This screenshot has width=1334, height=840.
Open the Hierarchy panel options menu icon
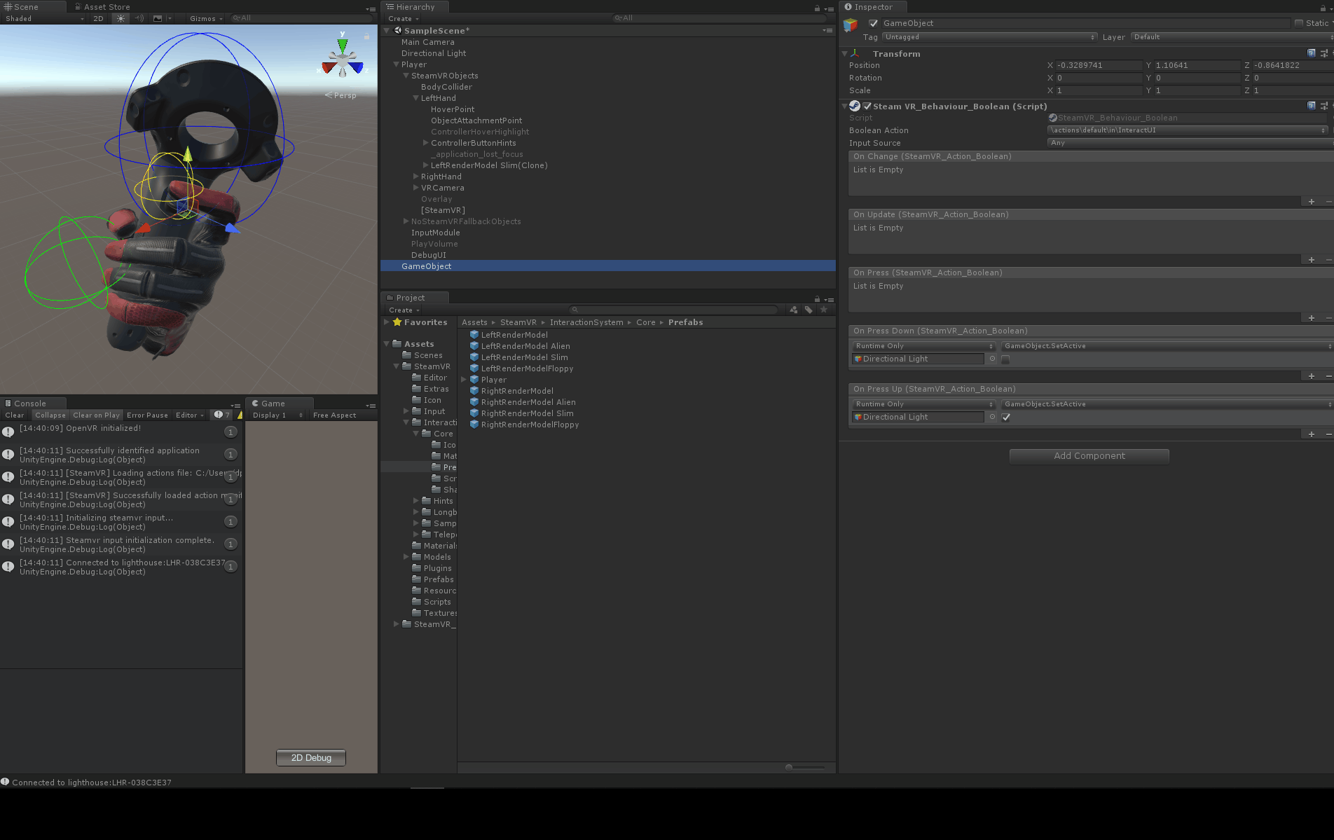pyautogui.click(x=829, y=8)
